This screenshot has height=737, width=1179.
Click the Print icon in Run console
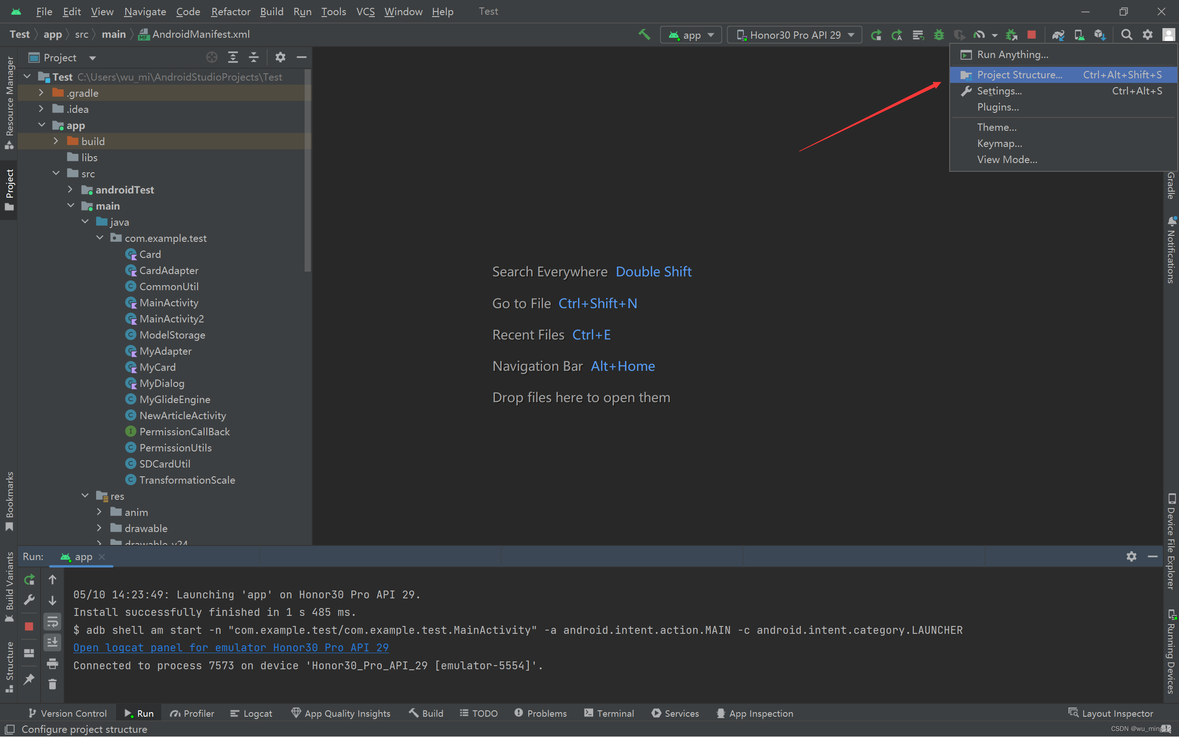[x=53, y=663]
